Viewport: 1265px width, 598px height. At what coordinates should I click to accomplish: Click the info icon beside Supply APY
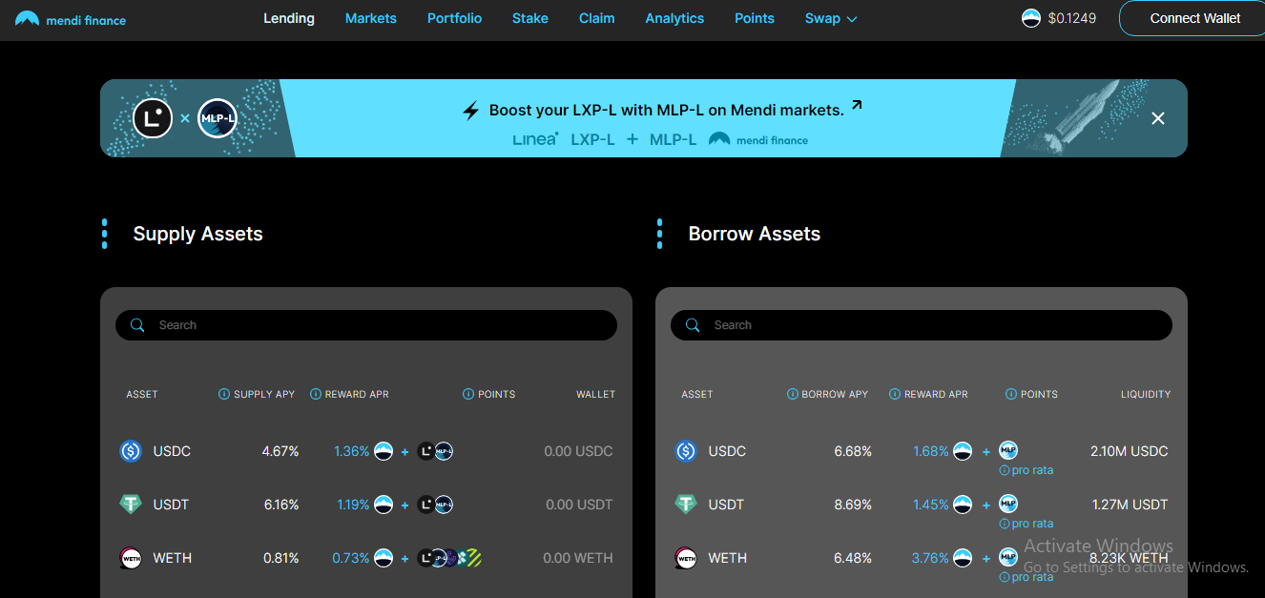(x=224, y=394)
